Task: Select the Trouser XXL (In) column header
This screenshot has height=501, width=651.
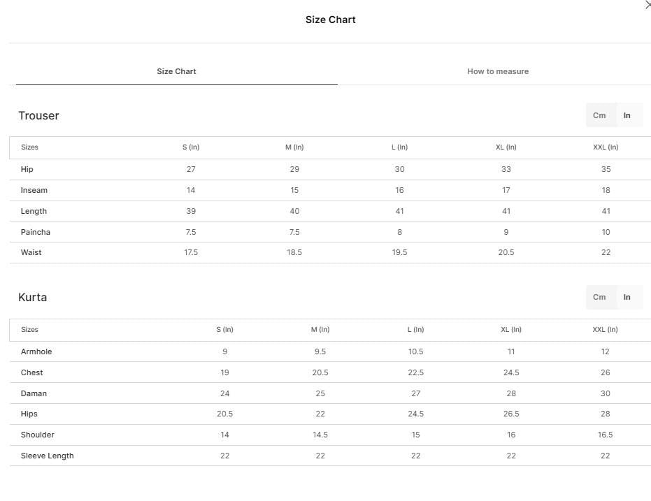Action: [606, 147]
